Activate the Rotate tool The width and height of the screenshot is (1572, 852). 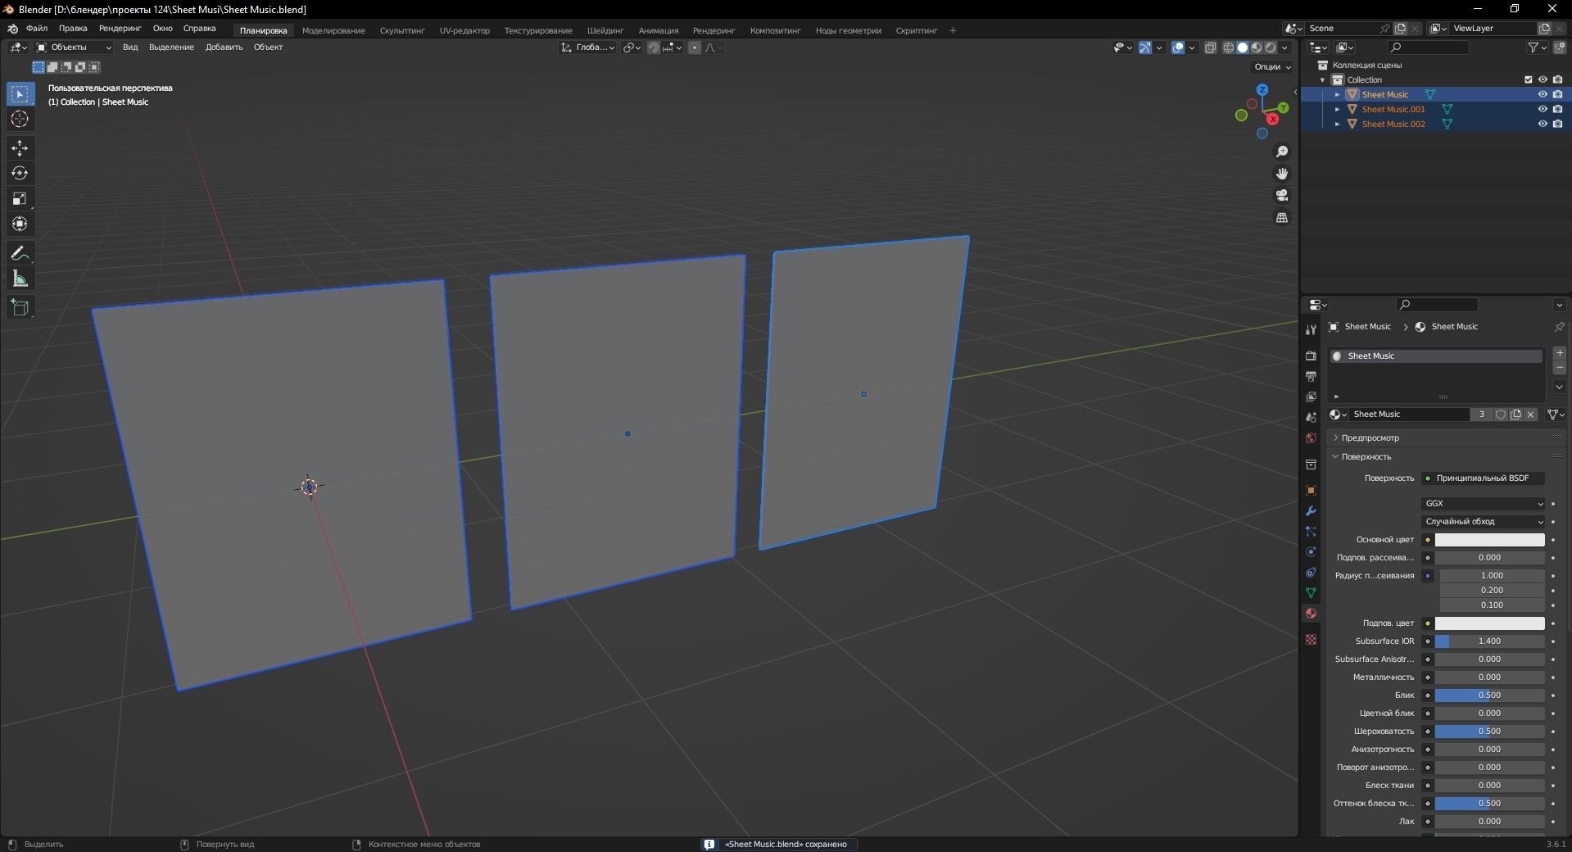click(x=20, y=174)
